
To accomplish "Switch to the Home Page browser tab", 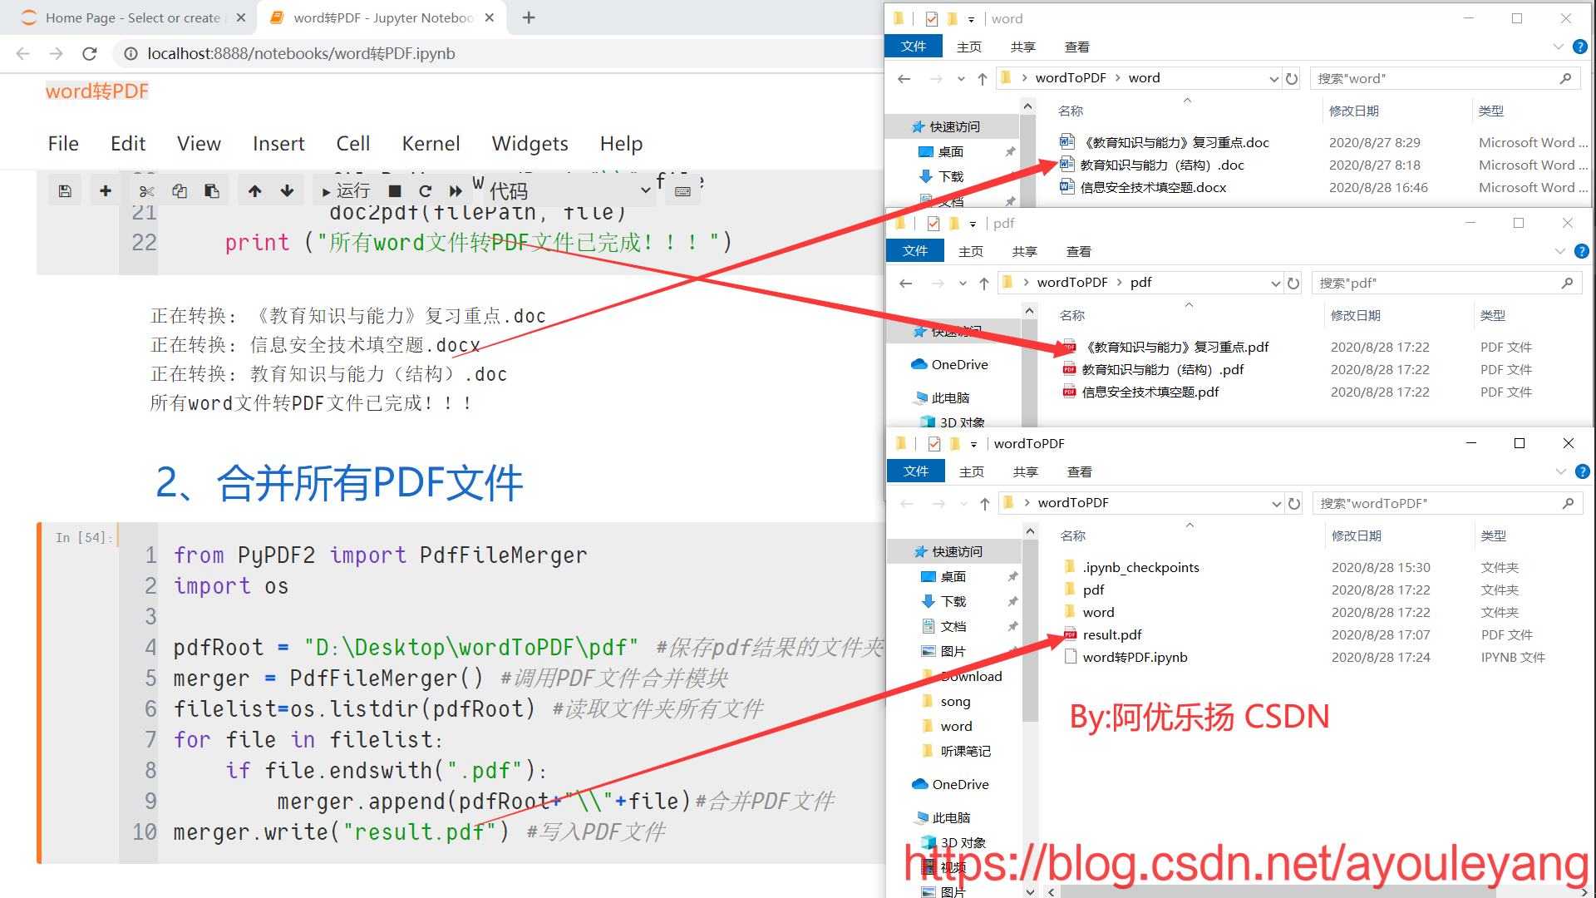I will (x=133, y=17).
